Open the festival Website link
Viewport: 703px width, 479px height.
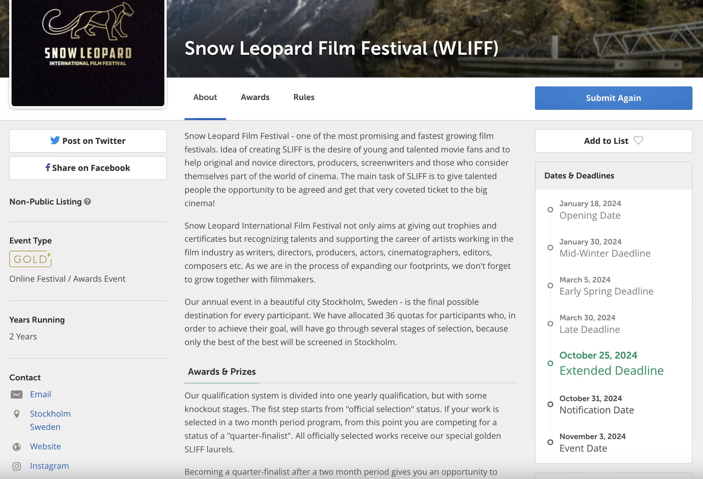coord(46,446)
